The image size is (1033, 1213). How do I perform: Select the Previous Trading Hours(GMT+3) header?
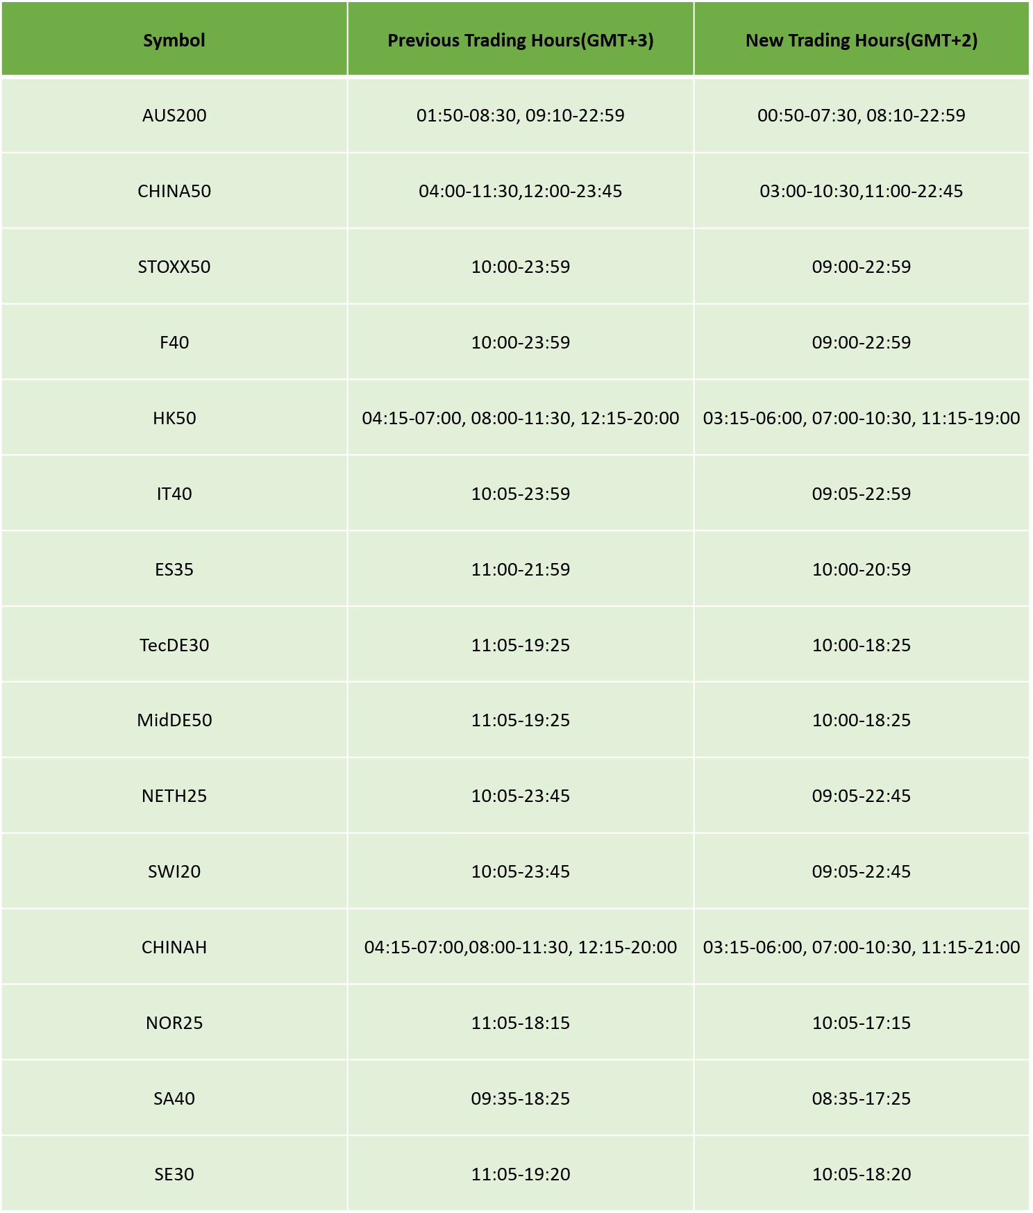(x=521, y=40)
